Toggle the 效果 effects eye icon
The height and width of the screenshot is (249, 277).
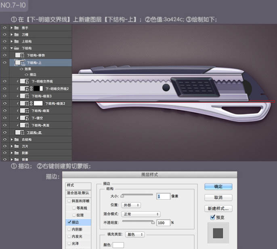21,69
